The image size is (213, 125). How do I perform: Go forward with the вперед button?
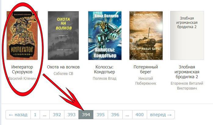161,115
